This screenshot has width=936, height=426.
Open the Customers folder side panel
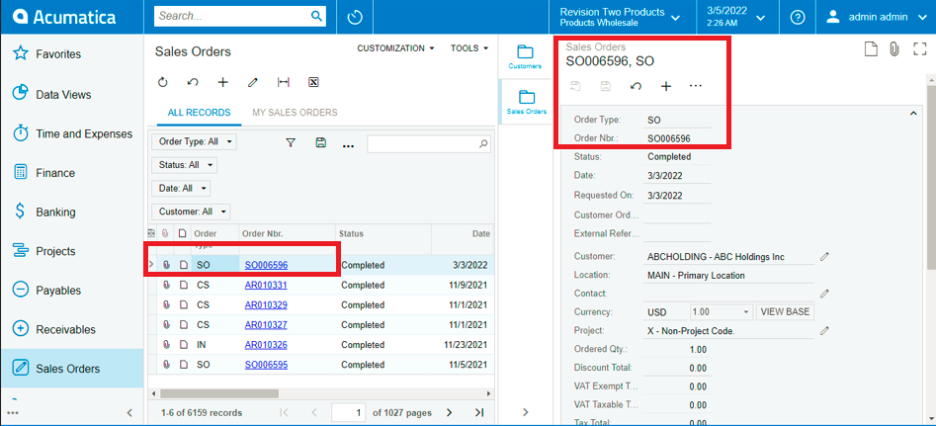[525, 56]
